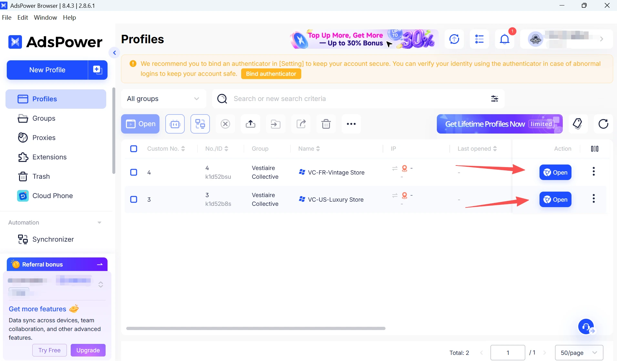Go to Groups in sidebar
The height and width of the screenshot is (361, 617).
point(56,118)
